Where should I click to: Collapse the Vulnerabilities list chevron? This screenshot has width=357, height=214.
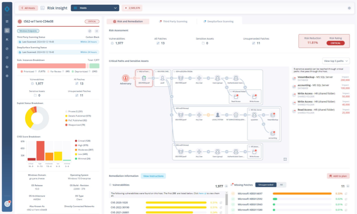click(226, 186)
